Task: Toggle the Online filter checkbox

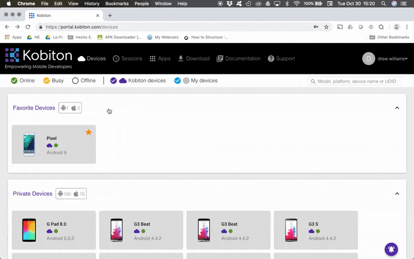Action: point(15,81)
